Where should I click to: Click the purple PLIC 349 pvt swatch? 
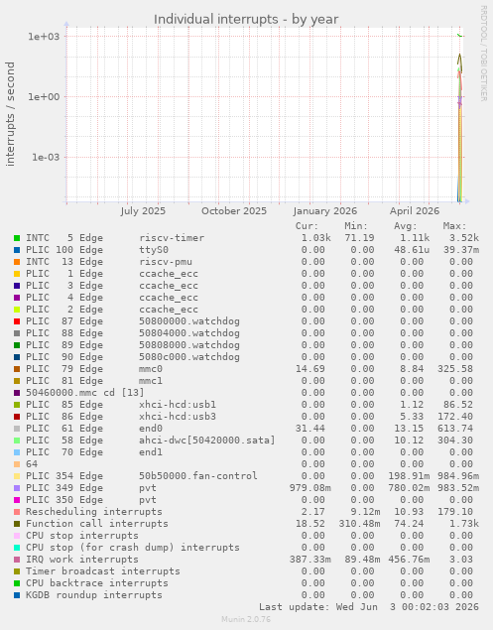[x=17, y=488]
